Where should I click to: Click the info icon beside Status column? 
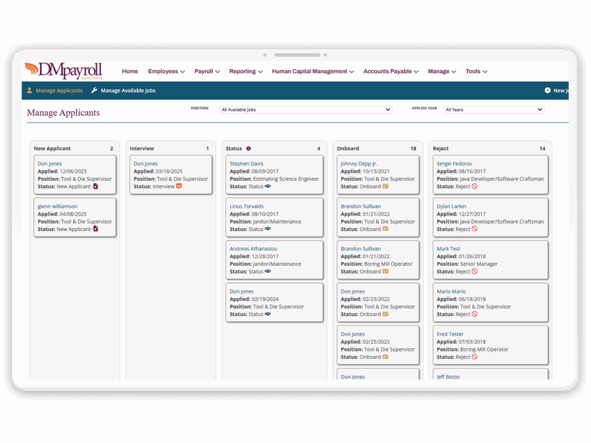point(249,149)
